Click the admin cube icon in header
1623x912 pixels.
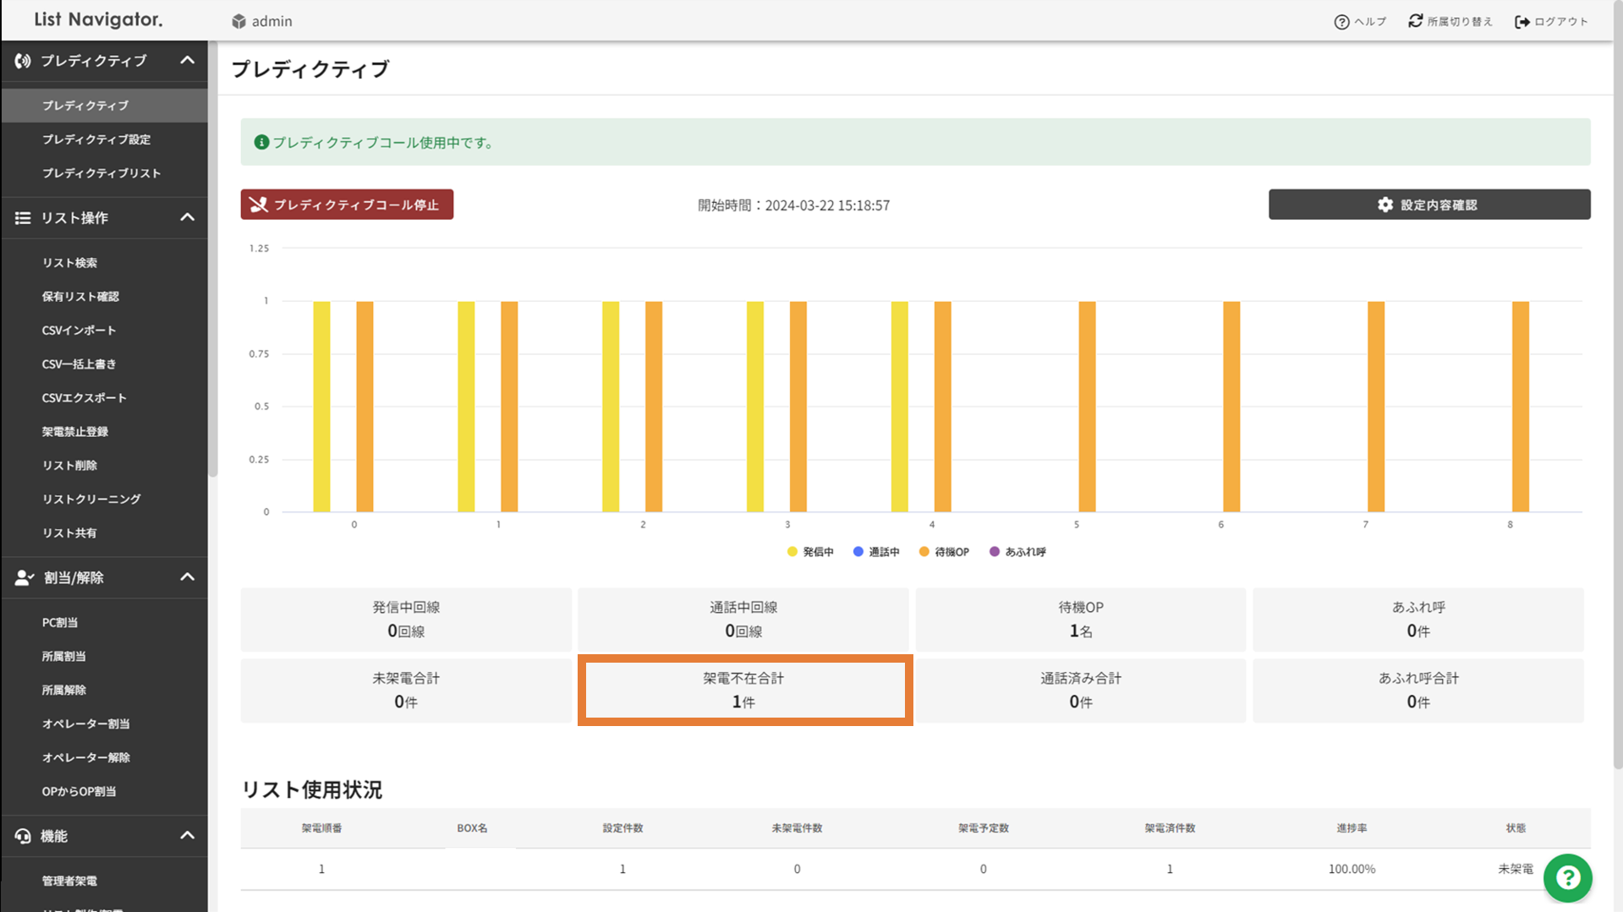[x=239, y=21]
